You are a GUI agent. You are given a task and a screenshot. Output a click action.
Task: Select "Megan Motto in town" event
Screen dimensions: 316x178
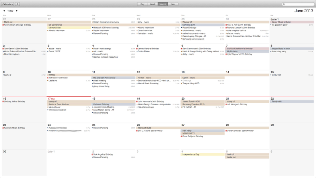[x=292, y=49]
